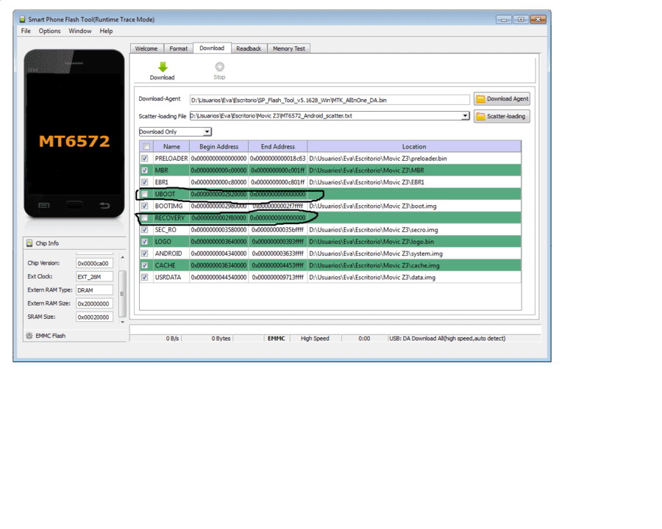Click the data.img location cell
Screen dimensions: 662x529
pyautogui.click(x=413, y=277)
